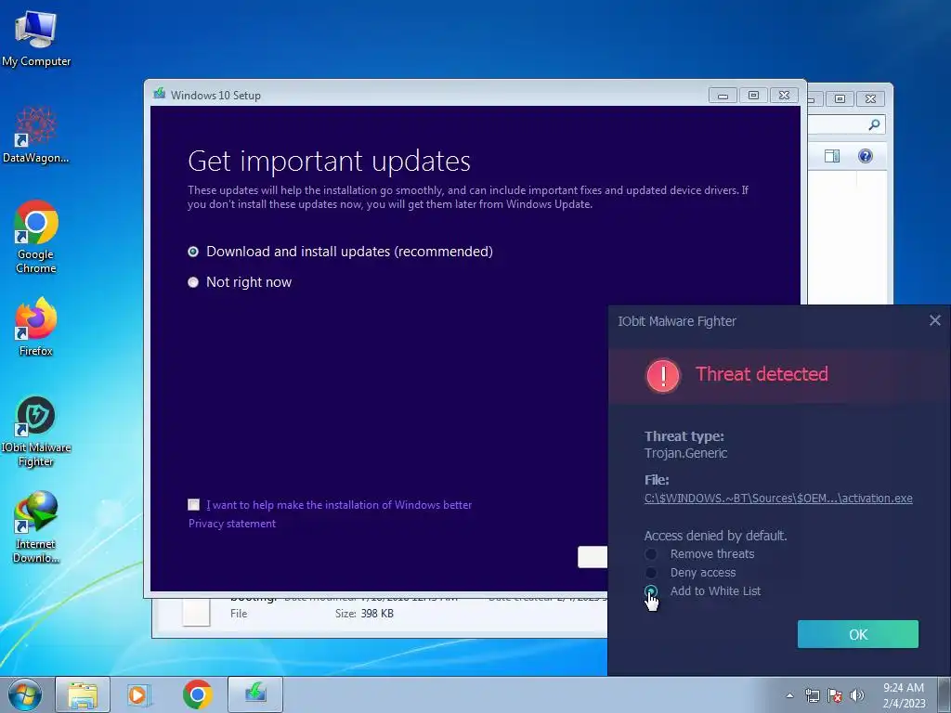Toggle the Explorer preview pane icon
This screenshot has height=713, width=951.
[x=832, y=156]
